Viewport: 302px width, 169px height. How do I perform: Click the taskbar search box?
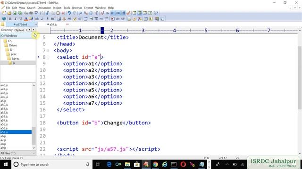[51, 164]
